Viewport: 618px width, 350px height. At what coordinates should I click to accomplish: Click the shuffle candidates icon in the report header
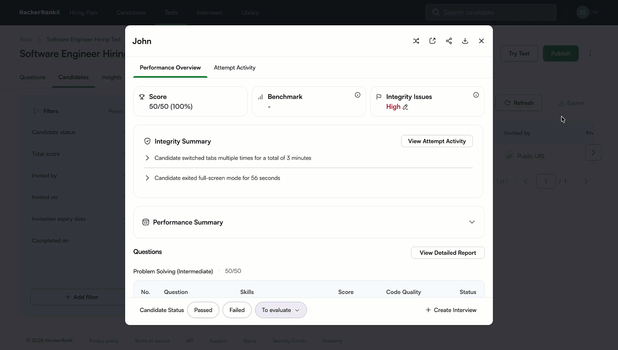pyautogui.click(x=416, y=41)
